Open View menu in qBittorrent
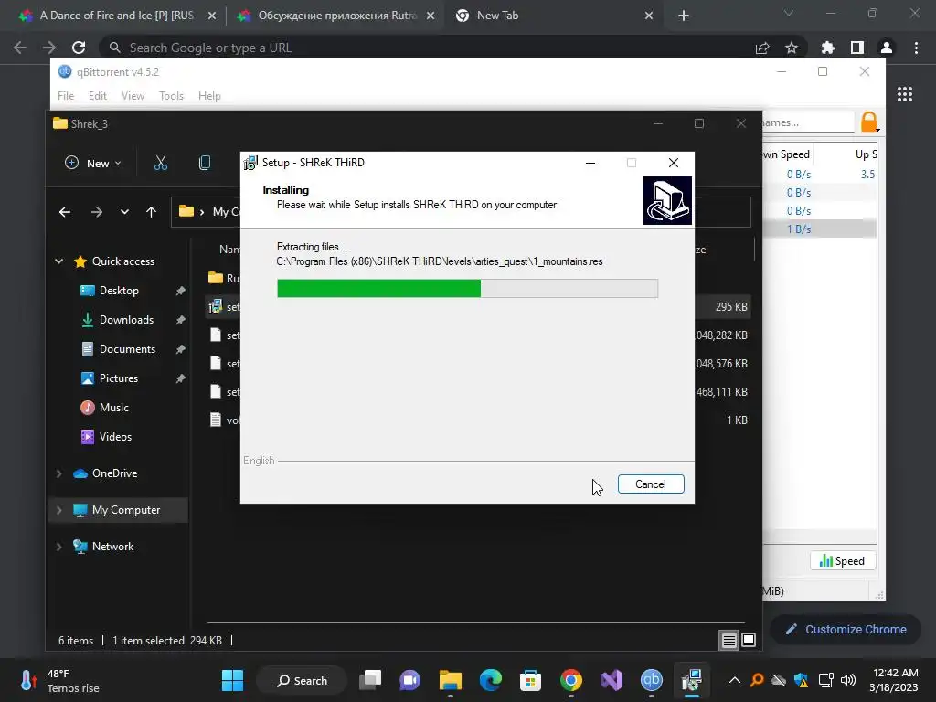 (x=133, y=96)
